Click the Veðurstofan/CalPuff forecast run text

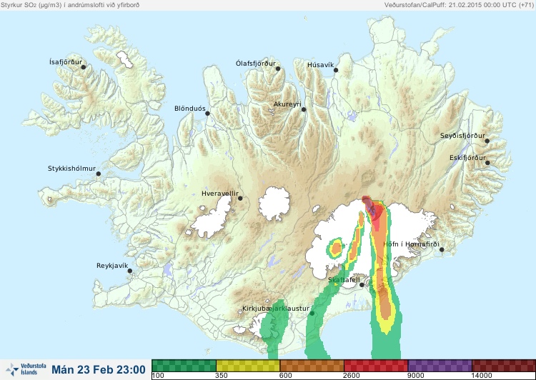458,5
